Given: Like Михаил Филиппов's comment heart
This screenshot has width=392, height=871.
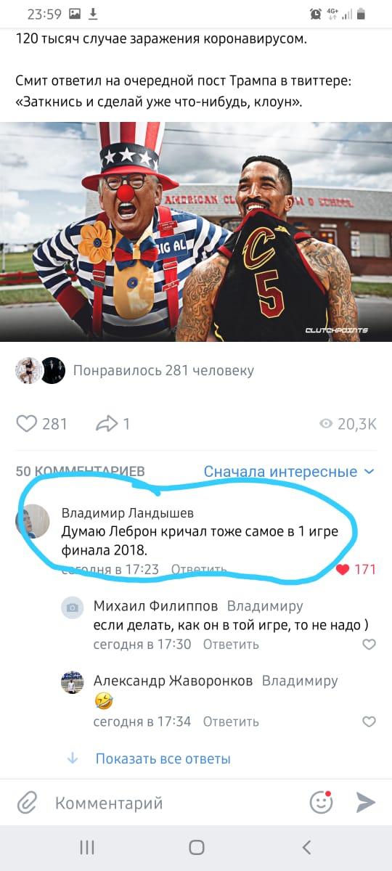Looking at the screenshot, I should tap(369, 644).
